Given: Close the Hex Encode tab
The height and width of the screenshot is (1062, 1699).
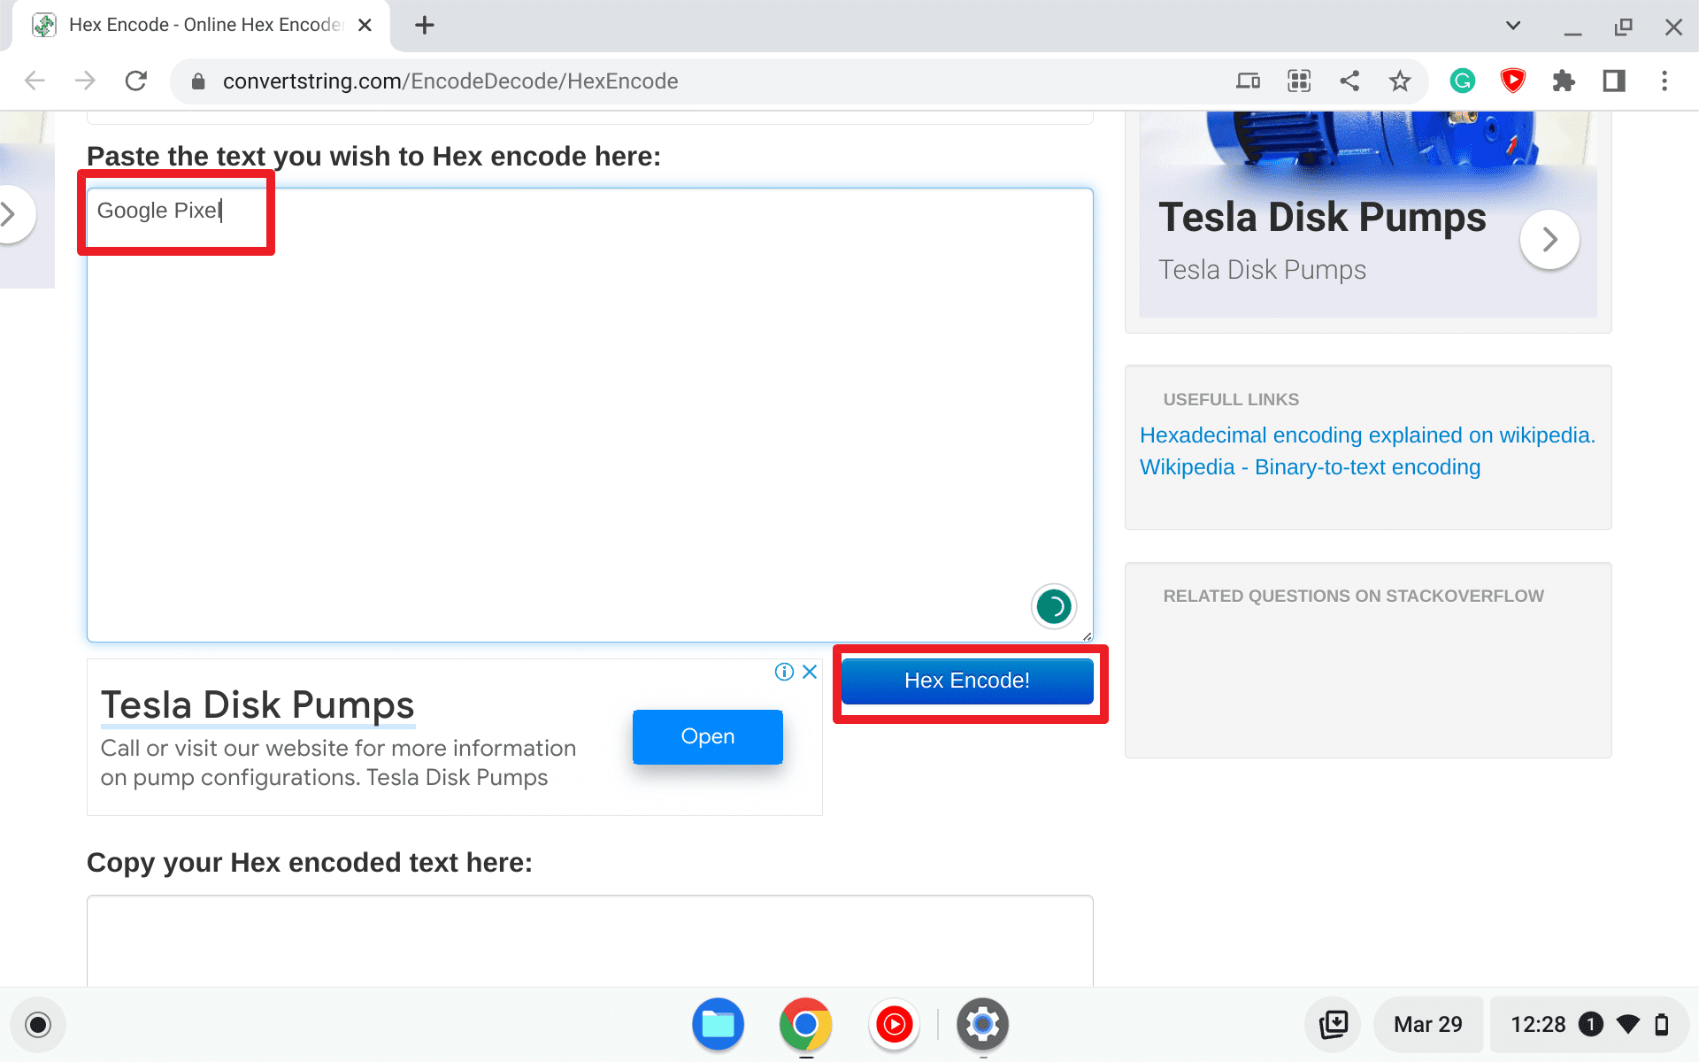Looking at the screenshot, I should (x=365, y=25).
